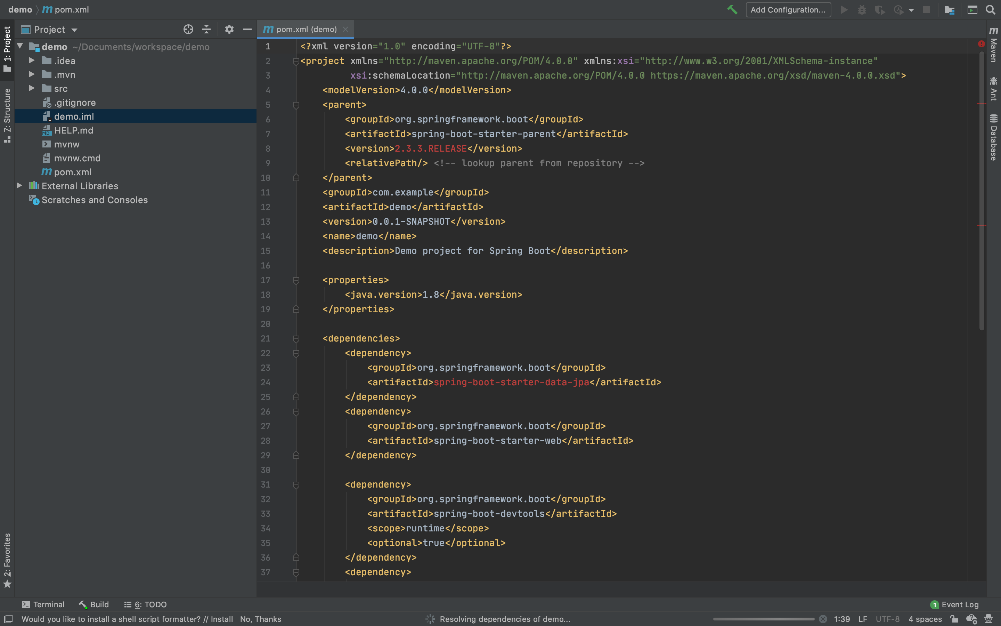Toggle the Database tool window
The height and width of the screenshot is (626, 1001).
coord(994,137)
